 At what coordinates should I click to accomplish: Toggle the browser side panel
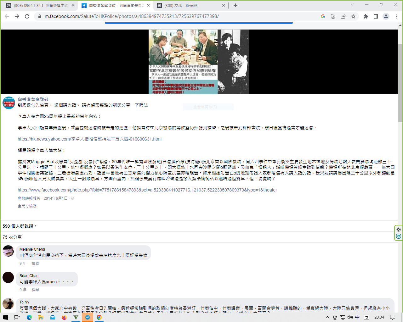(x=376, y=16)
